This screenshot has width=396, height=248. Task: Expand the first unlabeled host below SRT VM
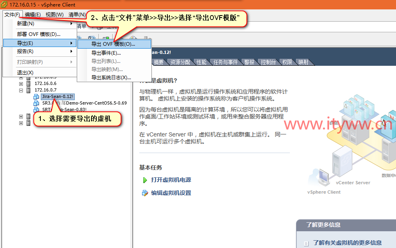tap(21, 116)
